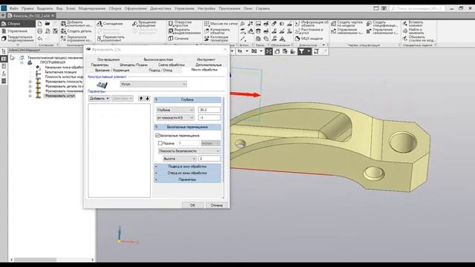Switch to the Подход / Отход tab
Screen dimensions: 475x267
point(160,70)
